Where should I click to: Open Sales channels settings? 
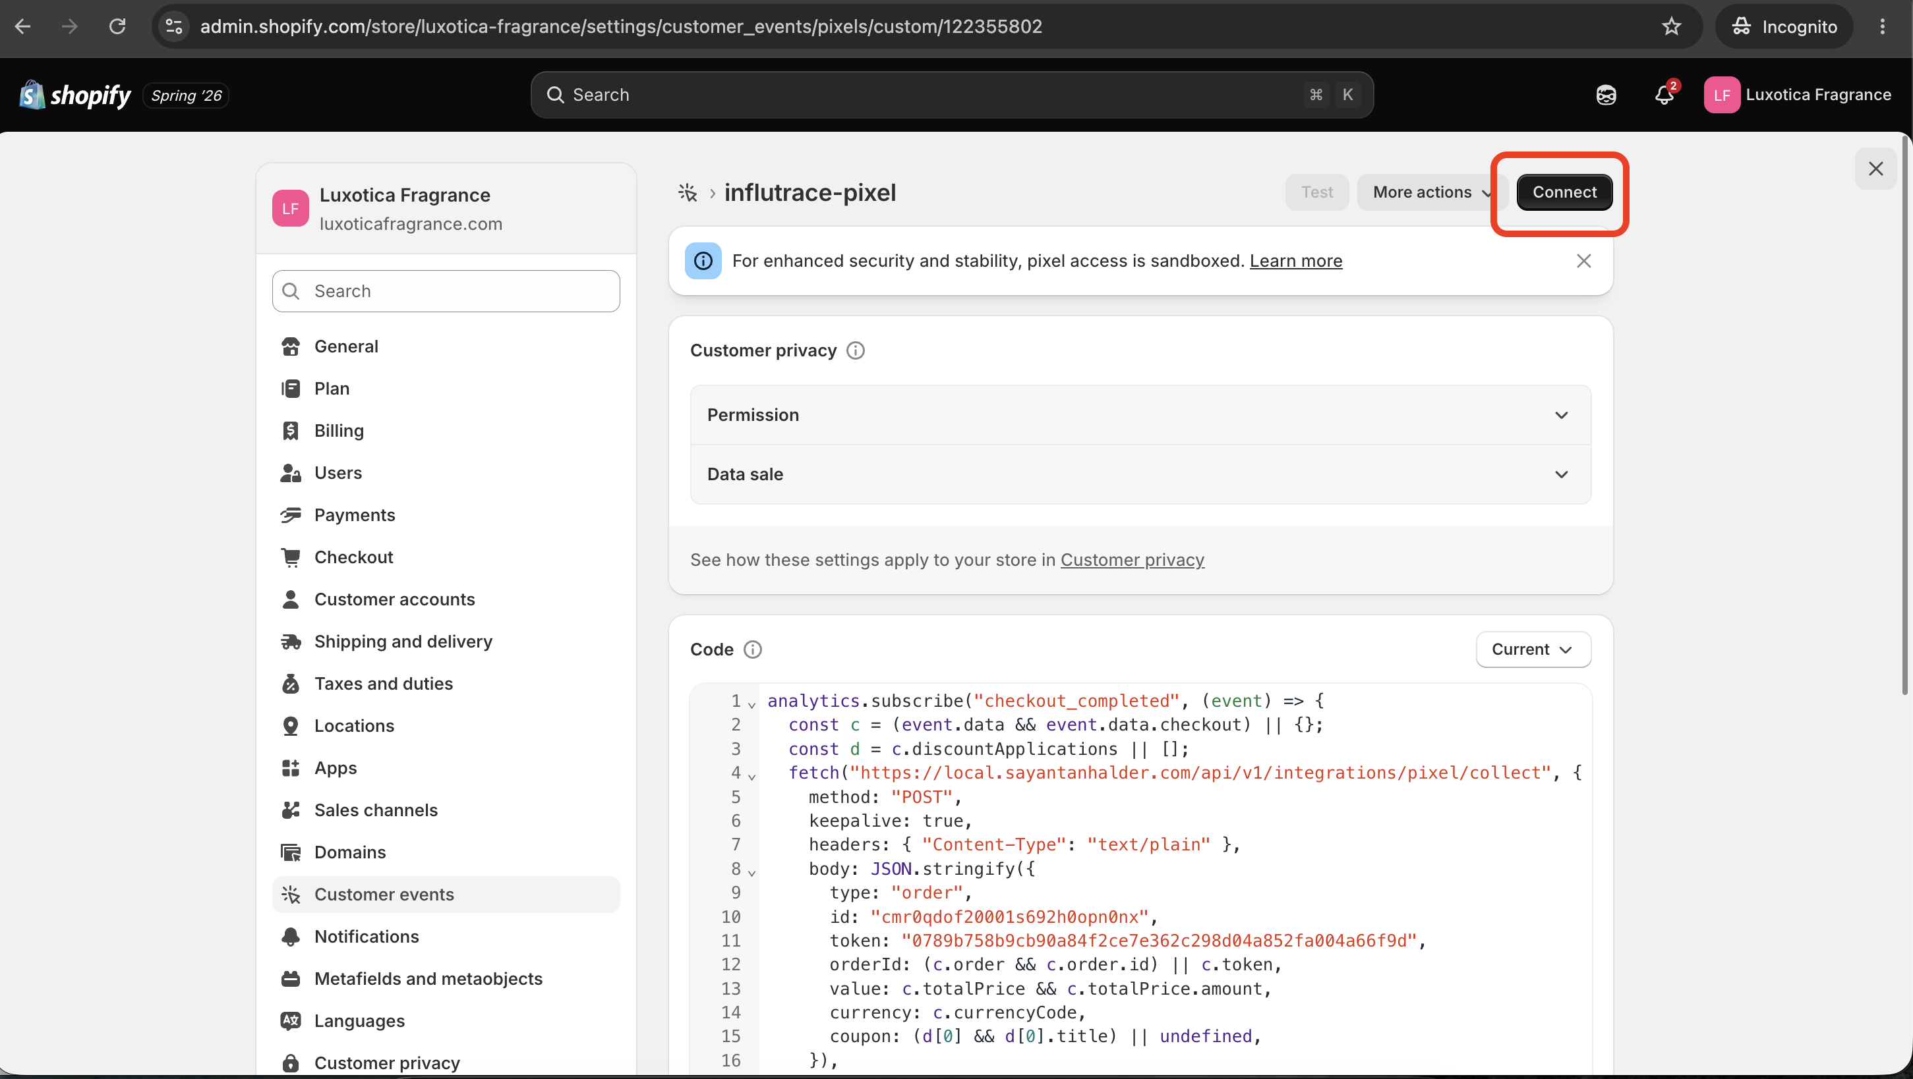coord(446,810)
